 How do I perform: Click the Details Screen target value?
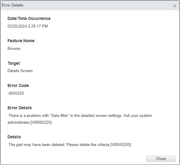20,71
